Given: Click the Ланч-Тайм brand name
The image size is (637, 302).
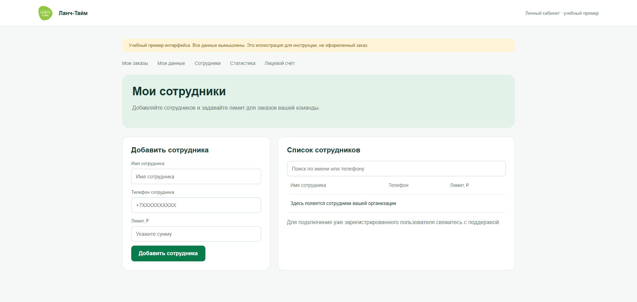Looking at the screenshot, I should [73, 13].
